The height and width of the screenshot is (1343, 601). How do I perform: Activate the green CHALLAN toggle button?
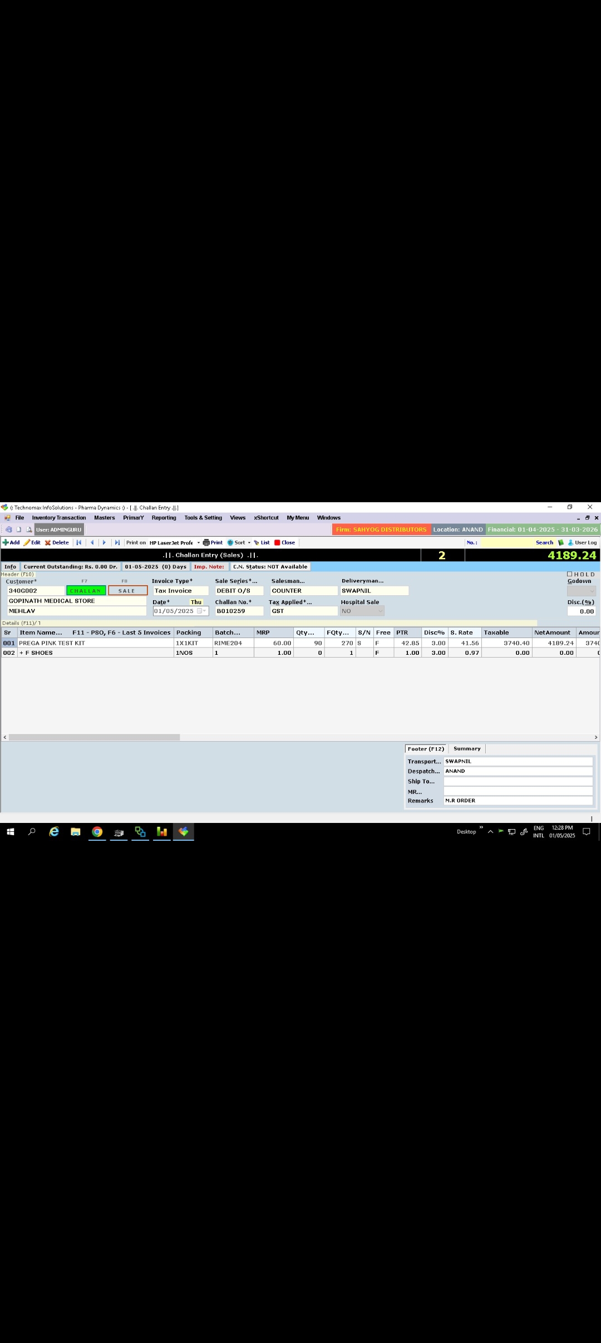[x=86, y=591]
